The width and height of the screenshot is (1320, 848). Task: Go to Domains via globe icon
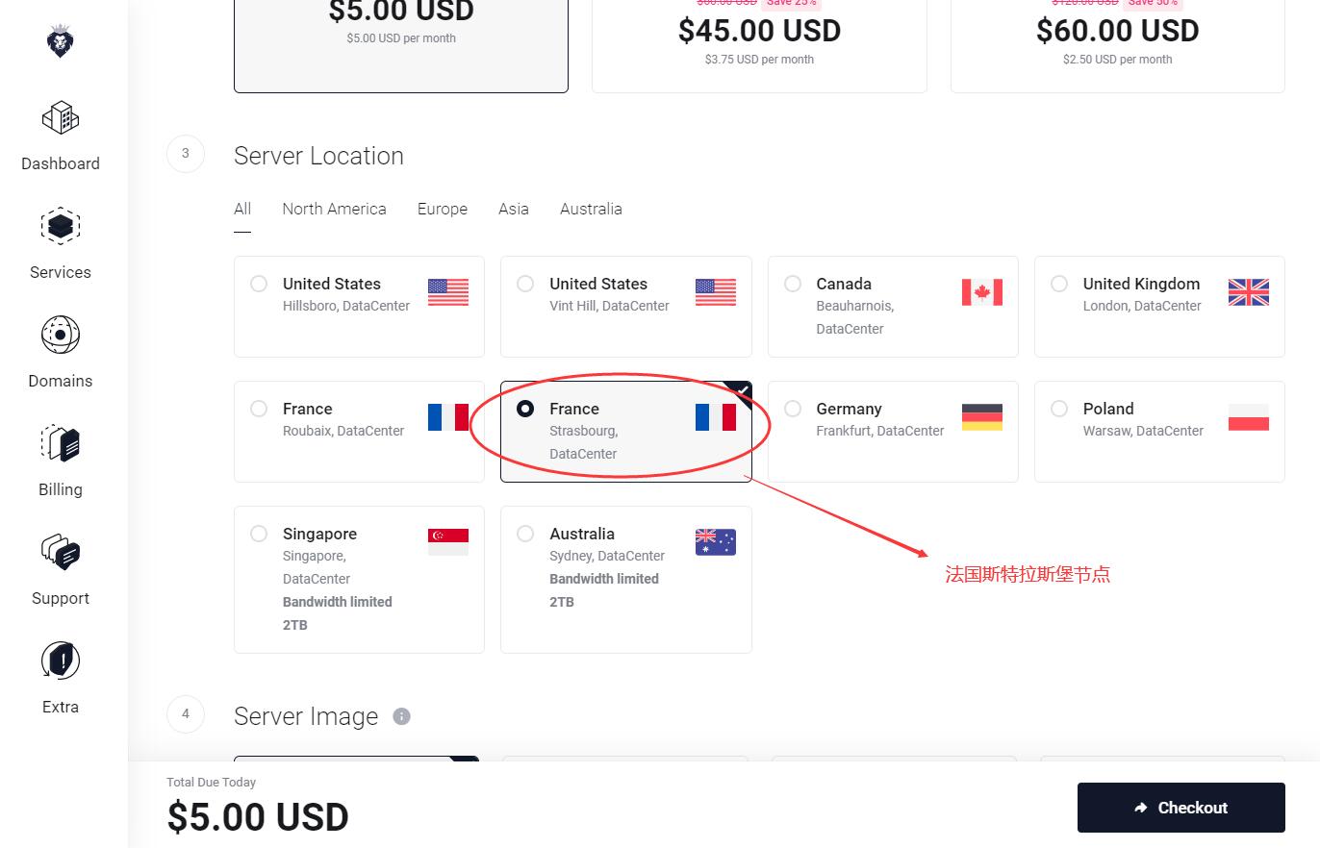(x=61, y=336)
